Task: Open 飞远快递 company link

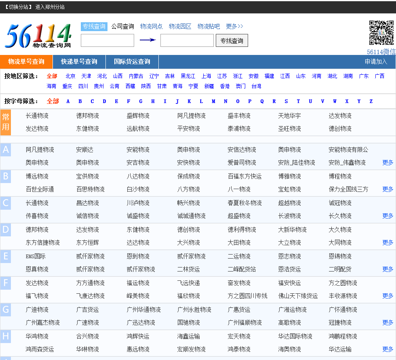Action: 188,283
